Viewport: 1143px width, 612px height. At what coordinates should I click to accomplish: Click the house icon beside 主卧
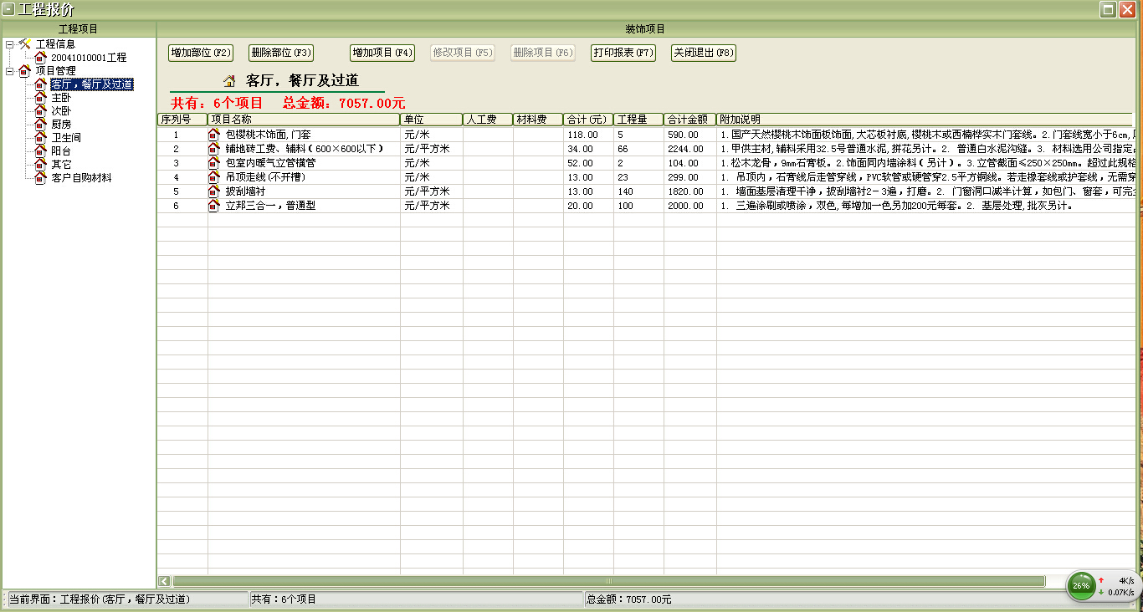click(x=40, y=97)
